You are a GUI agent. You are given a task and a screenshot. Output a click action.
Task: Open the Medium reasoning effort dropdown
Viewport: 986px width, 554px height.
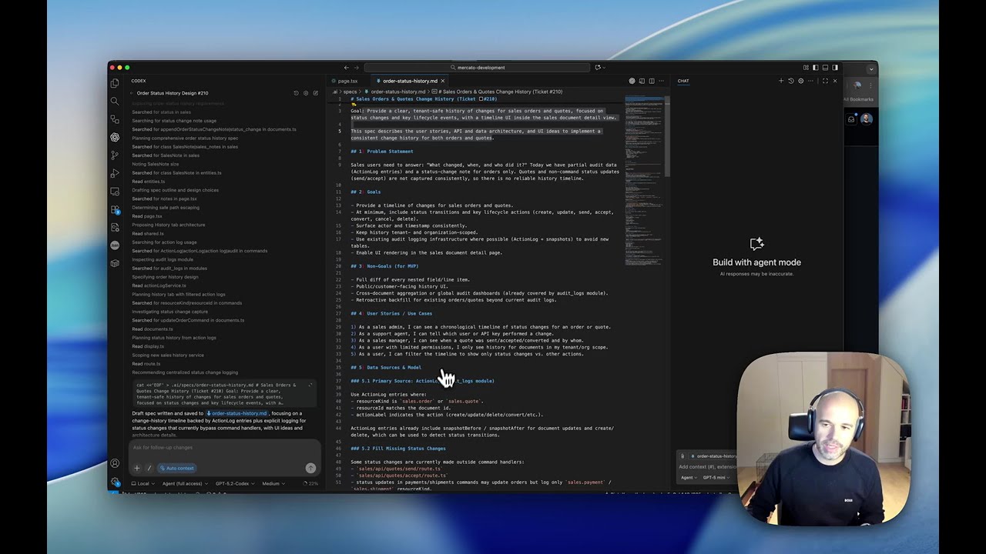[x=273, y=484]
